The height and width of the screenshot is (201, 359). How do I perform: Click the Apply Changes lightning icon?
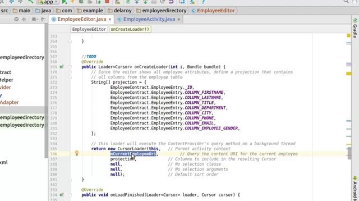click(72, 2)
